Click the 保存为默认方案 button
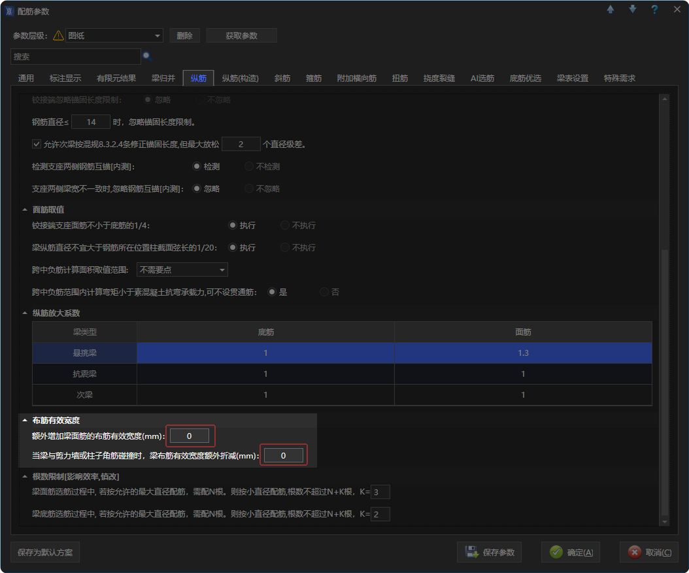689x573 pixels. click(45, 552)
